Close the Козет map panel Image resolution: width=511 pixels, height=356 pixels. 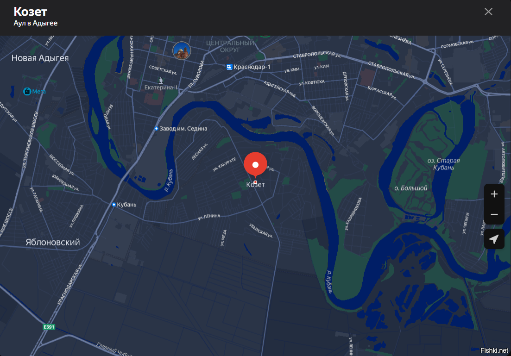(488, 12)
